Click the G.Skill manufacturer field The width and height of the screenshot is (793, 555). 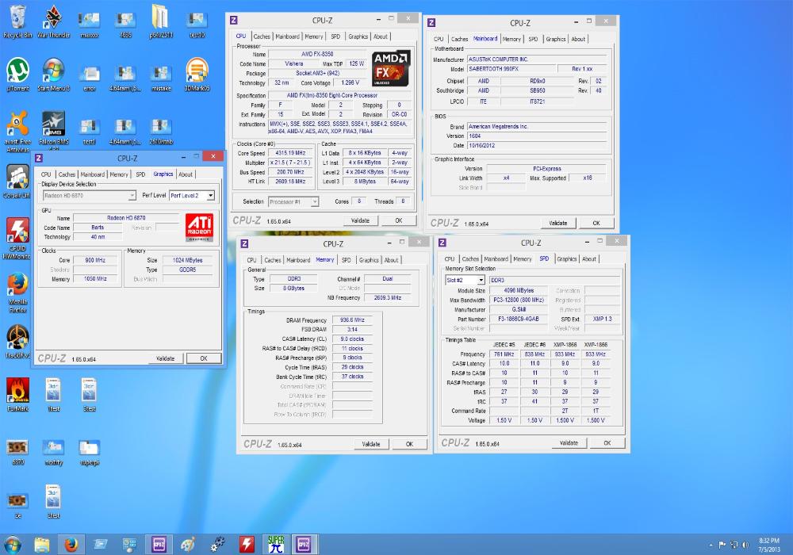coord(519,309)
